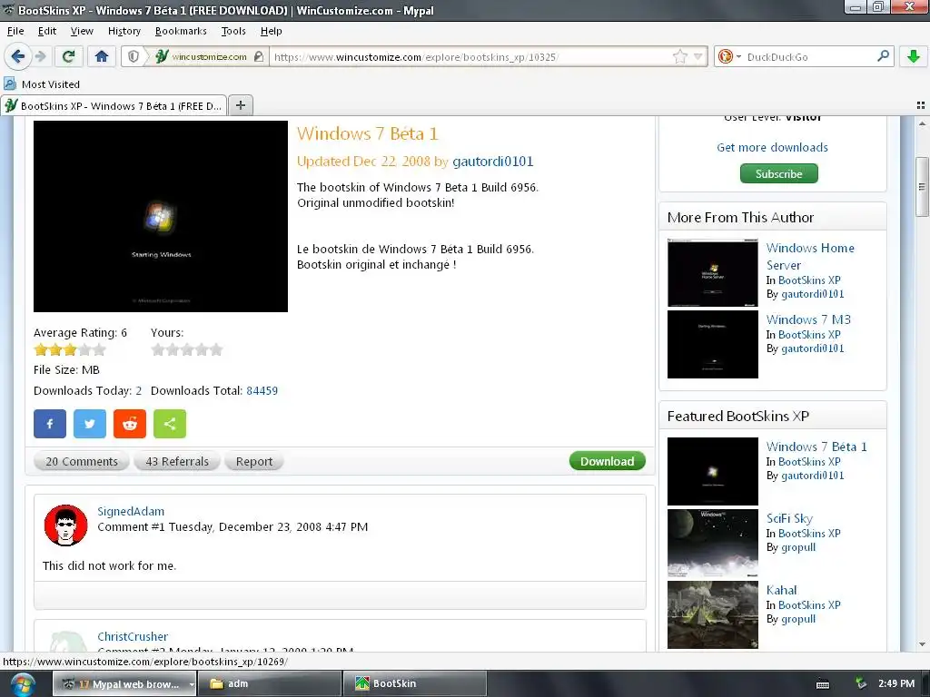This screenshot has width=930, height=697.
Task: Open the Home page icon
Action: point(102,56)
